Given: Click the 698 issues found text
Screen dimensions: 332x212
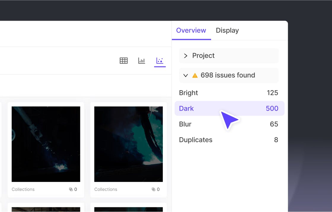Looking at the screenshot, I should coord(228,75).
